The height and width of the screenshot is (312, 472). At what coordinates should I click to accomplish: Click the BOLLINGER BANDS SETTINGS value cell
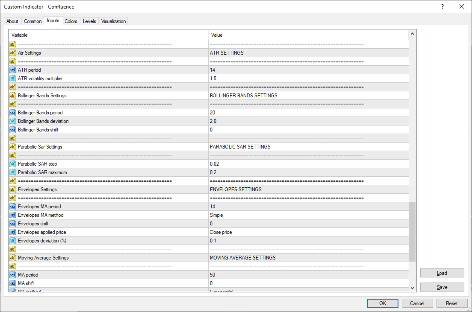pos(309,96)
